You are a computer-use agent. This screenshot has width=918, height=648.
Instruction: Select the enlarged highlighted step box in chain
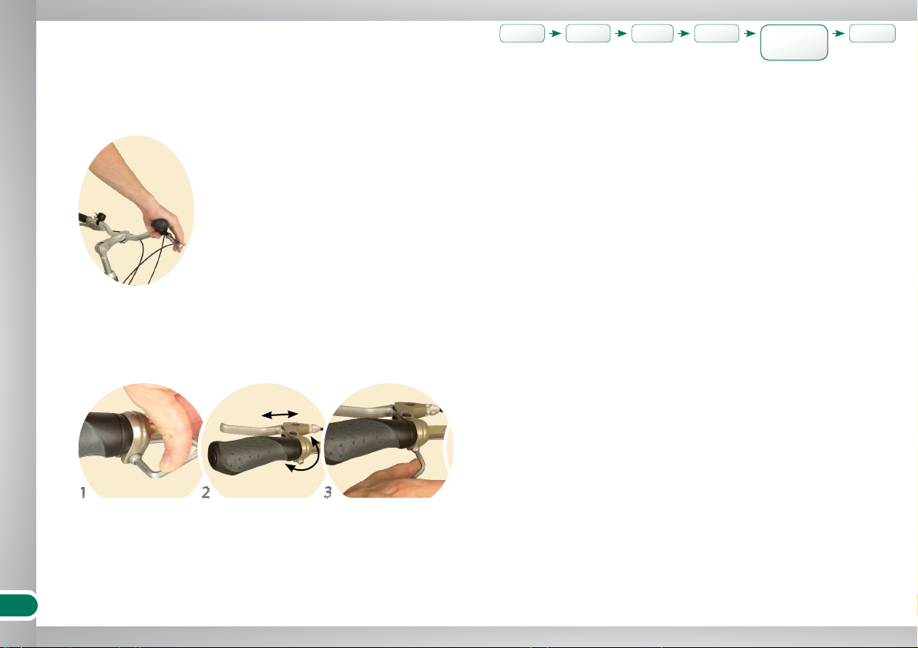[794, 42]
